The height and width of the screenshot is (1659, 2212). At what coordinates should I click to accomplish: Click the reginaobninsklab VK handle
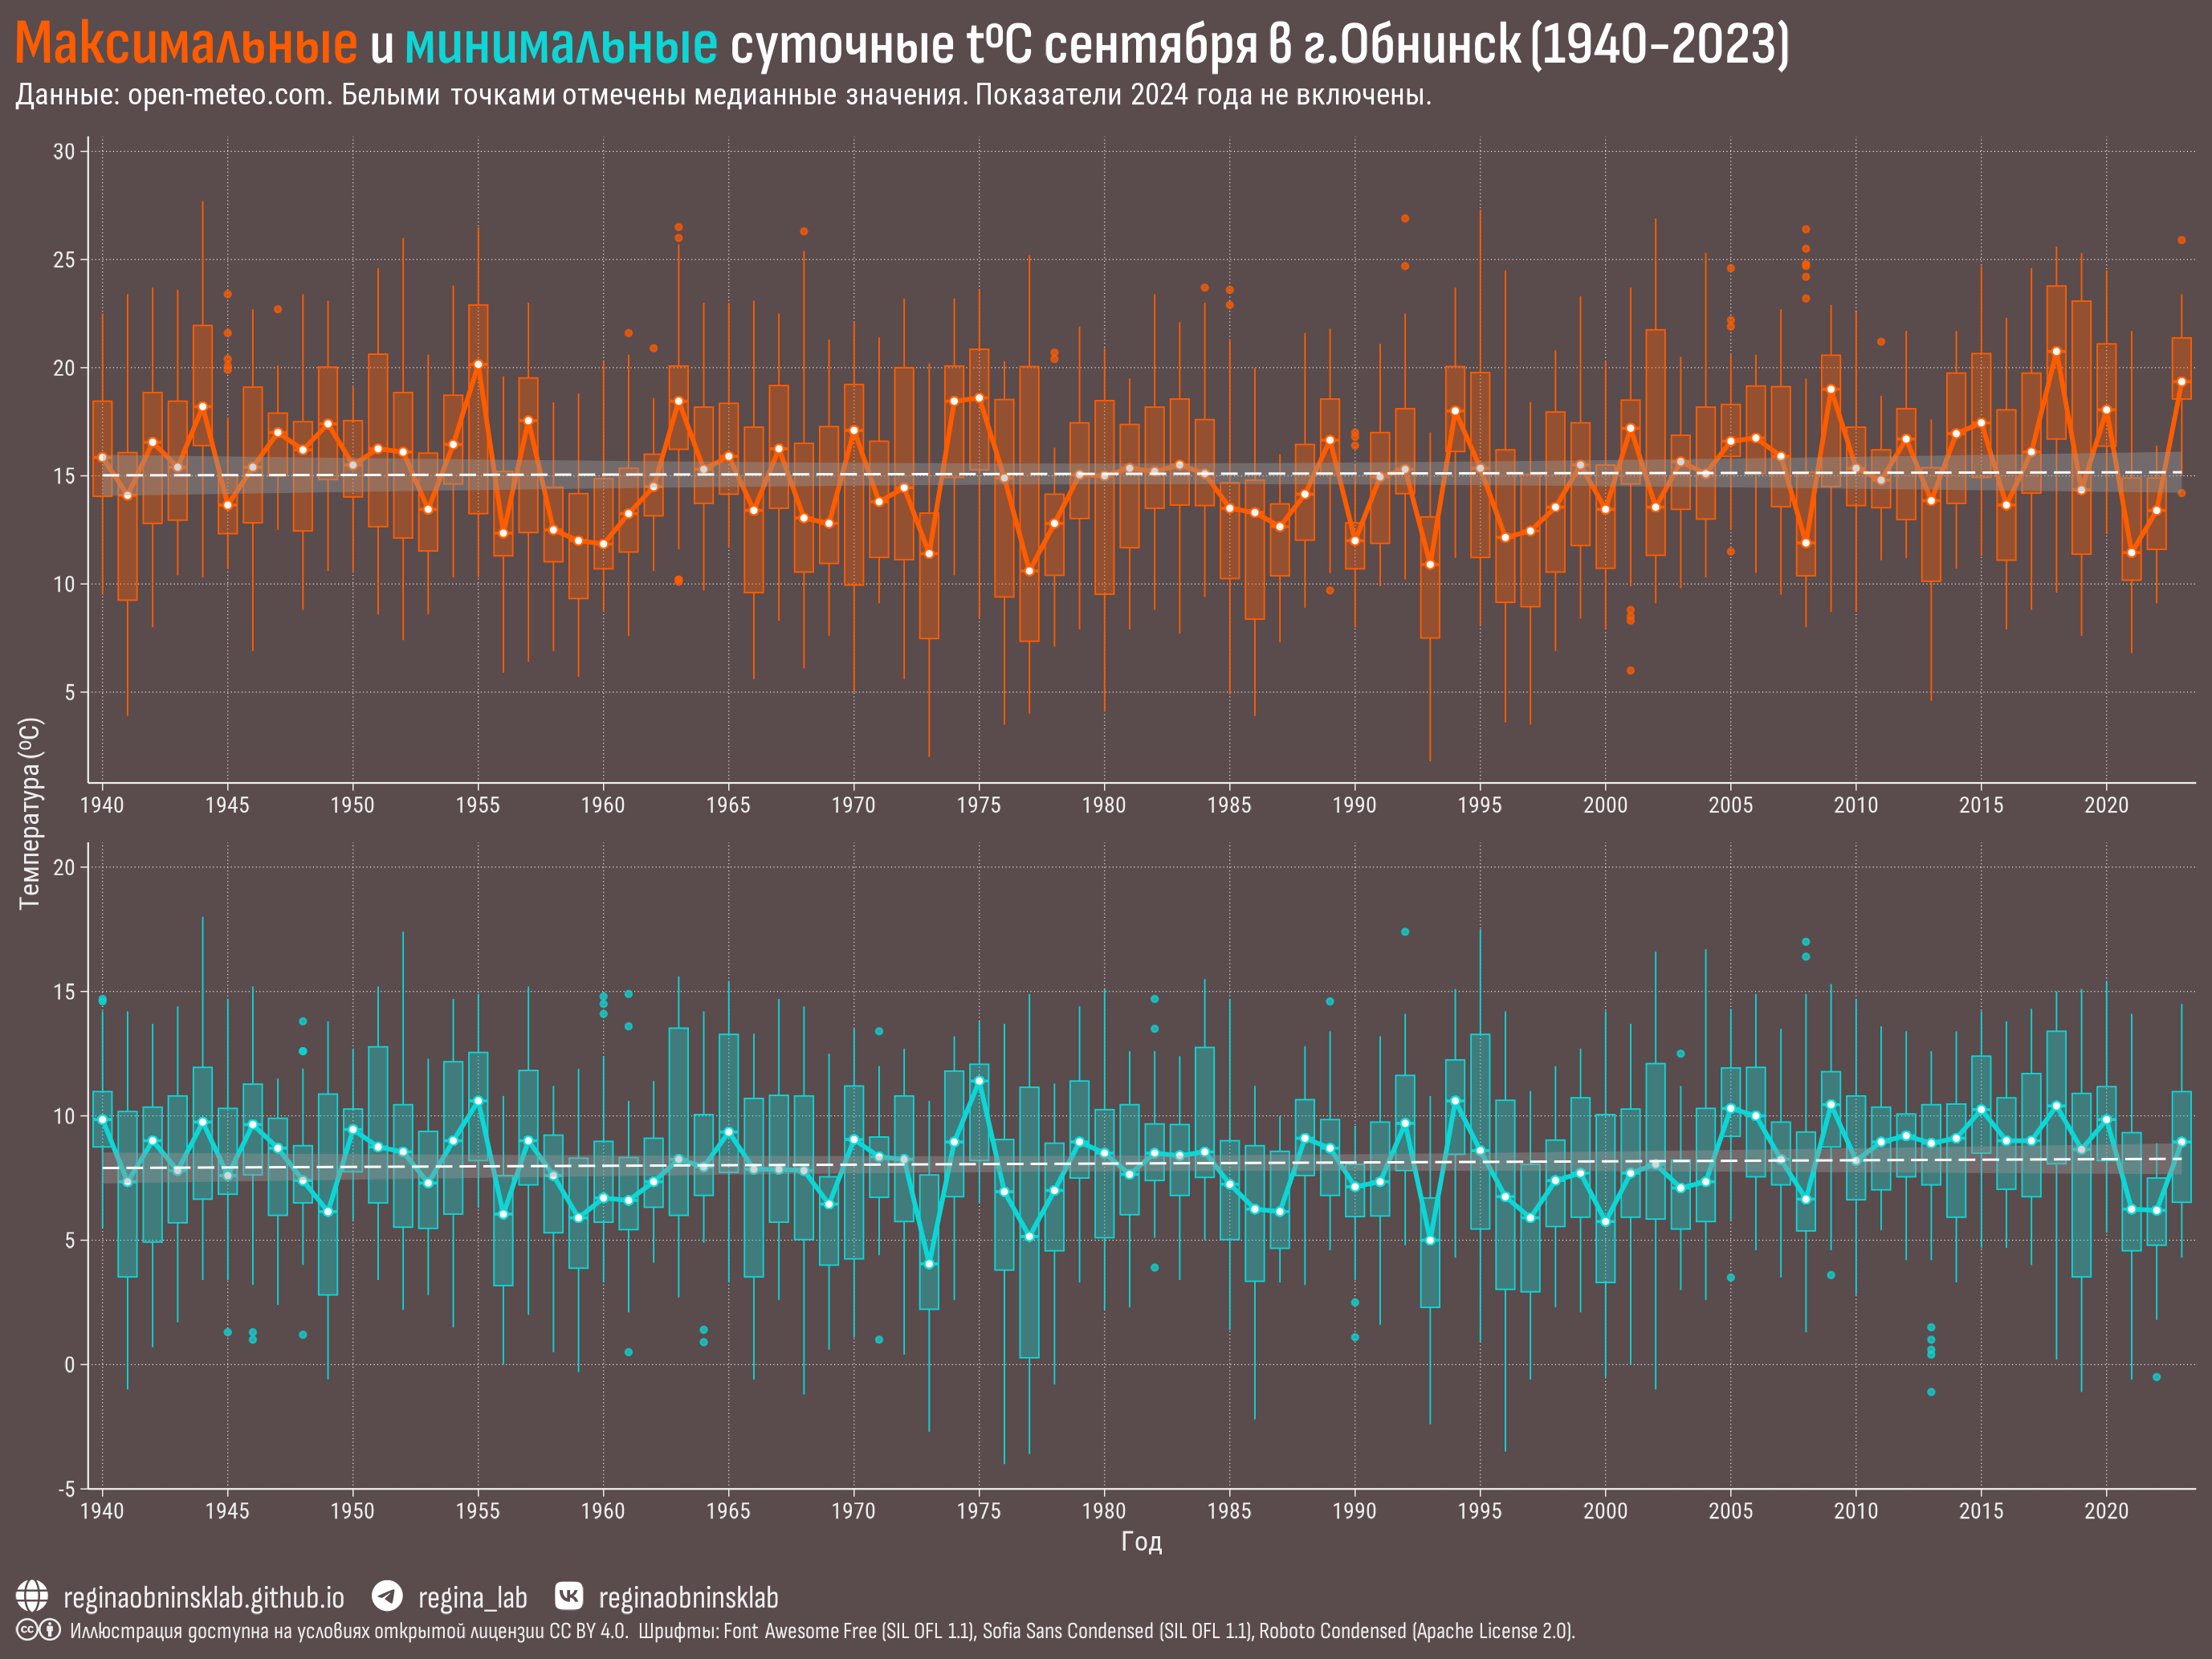pos(688,1597)
